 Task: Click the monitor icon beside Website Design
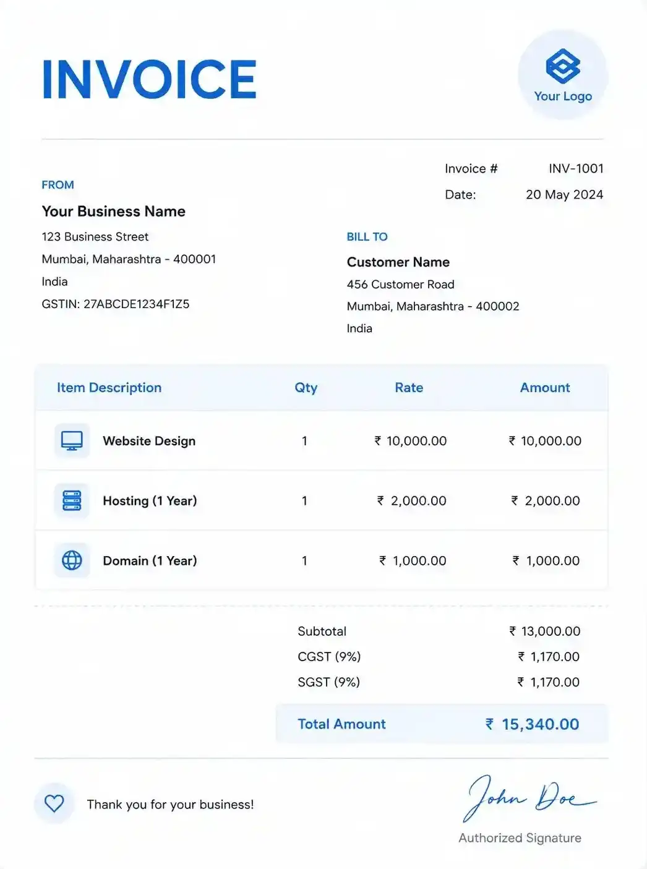pyautogui.click(x=72, y=440)
